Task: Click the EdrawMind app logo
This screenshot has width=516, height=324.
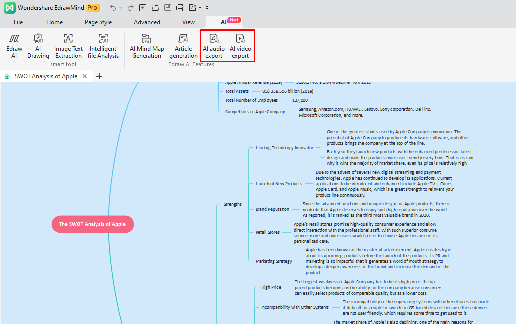Action: [x=10, y=8]
